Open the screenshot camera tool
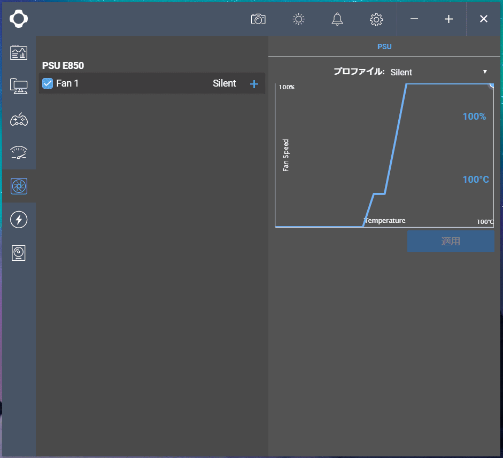 258,19
